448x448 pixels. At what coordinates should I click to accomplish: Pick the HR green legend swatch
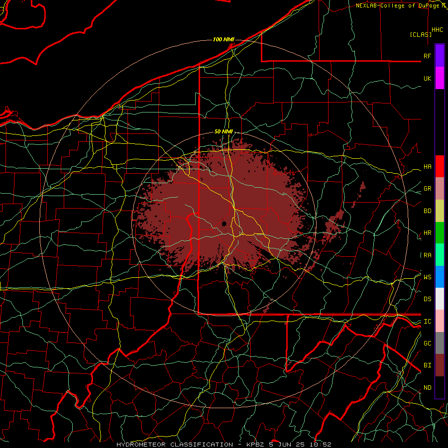point(440,233)
